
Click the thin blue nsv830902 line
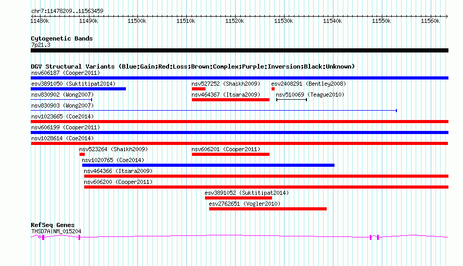[61, 100]
